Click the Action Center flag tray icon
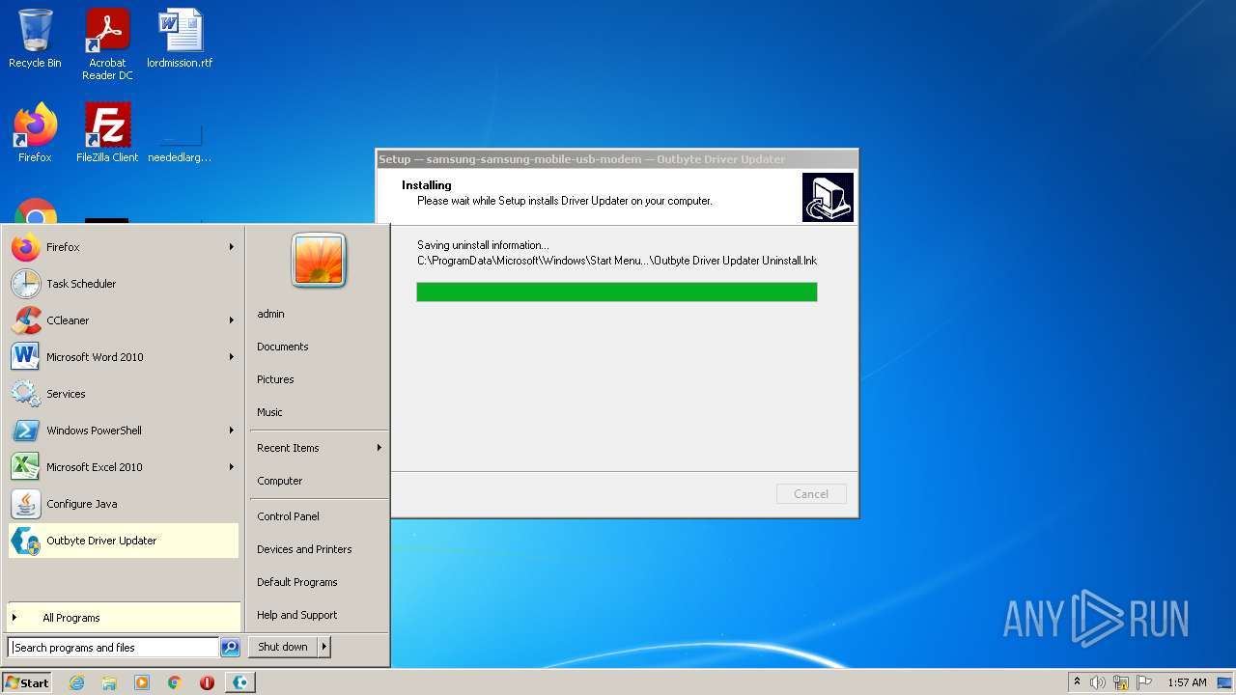The width and height of the screenshot is (1236, 695). click(1144, 682)
